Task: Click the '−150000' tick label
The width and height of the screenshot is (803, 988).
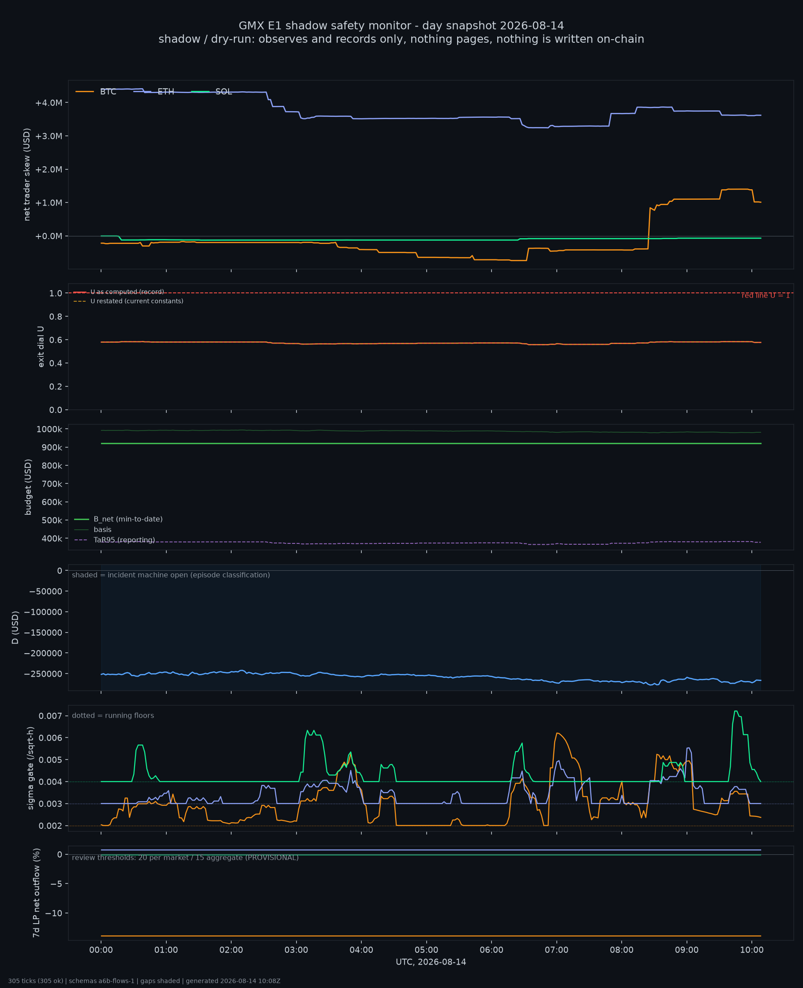Action: tap(43, 632)
